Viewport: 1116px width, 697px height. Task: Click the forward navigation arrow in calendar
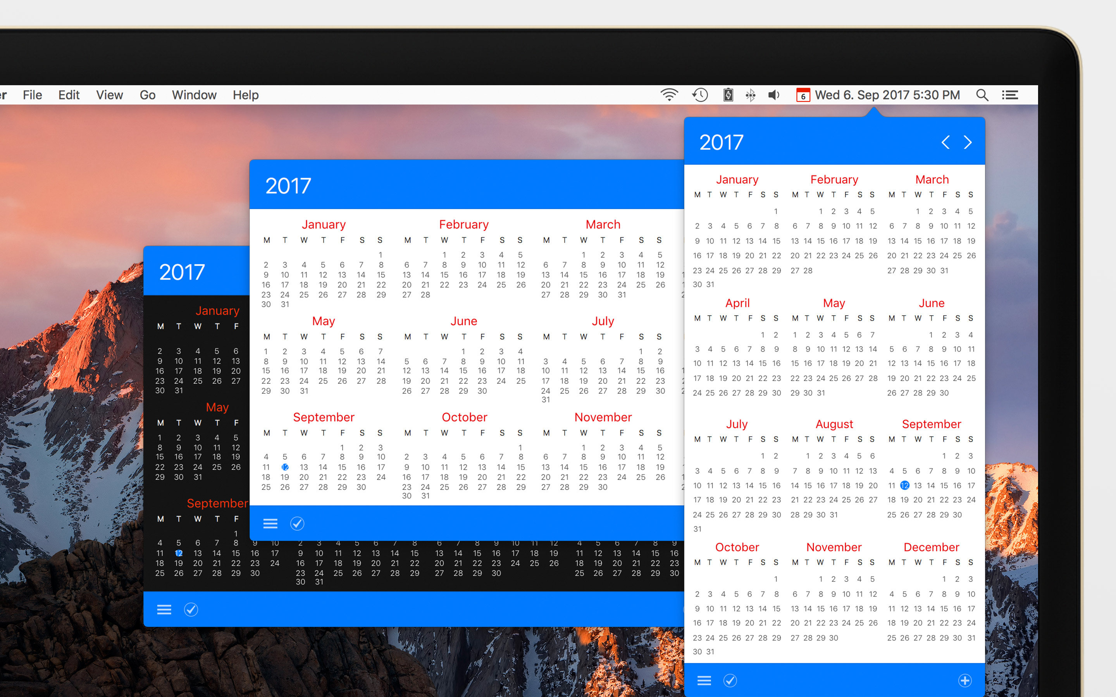[x=968, y=142]
